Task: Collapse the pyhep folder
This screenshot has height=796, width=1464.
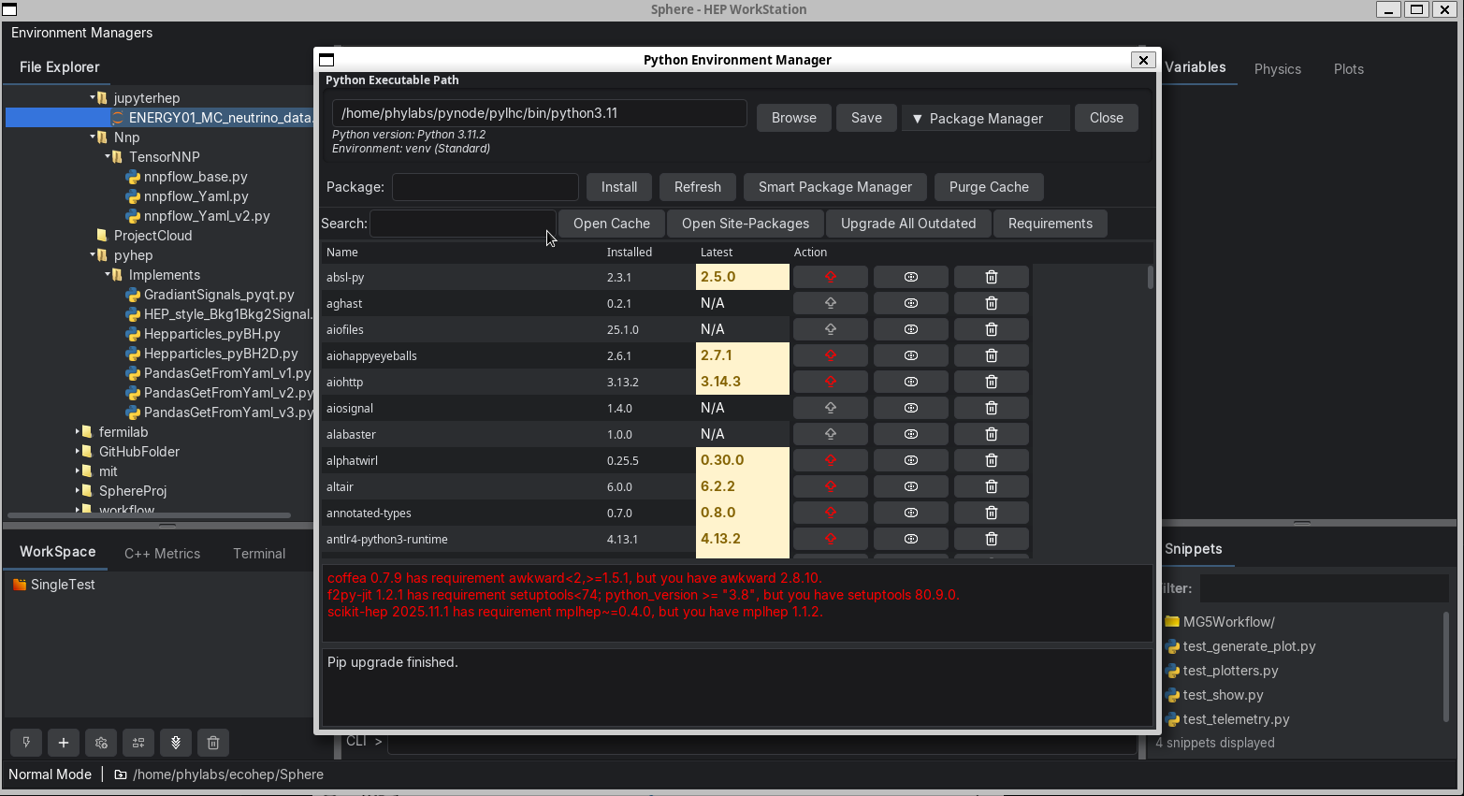Action: click(x=94, y=254)
